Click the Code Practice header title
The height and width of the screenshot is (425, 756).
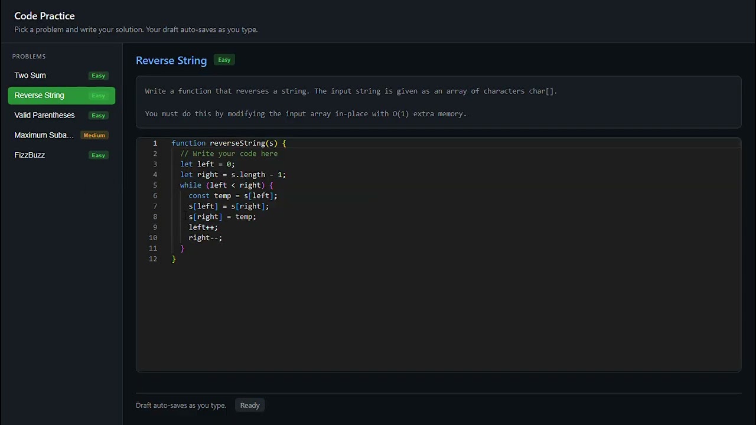tap(44, 16)
